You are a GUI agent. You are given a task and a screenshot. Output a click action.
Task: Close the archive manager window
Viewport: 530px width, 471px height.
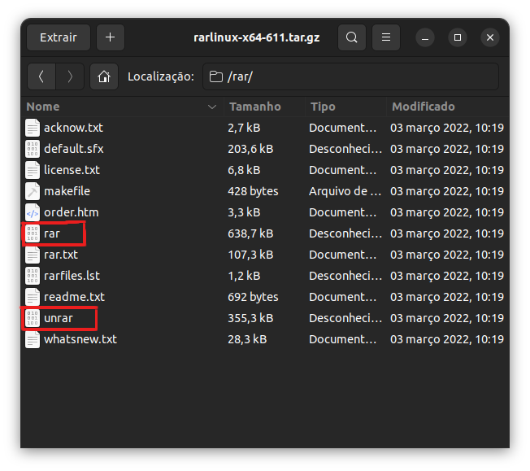(490, 37)
